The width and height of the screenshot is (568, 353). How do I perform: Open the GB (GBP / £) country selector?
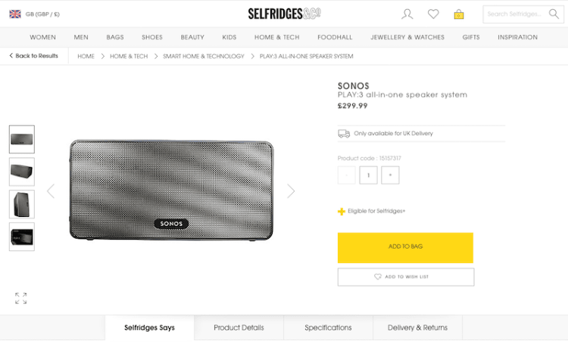pos(35,14)
